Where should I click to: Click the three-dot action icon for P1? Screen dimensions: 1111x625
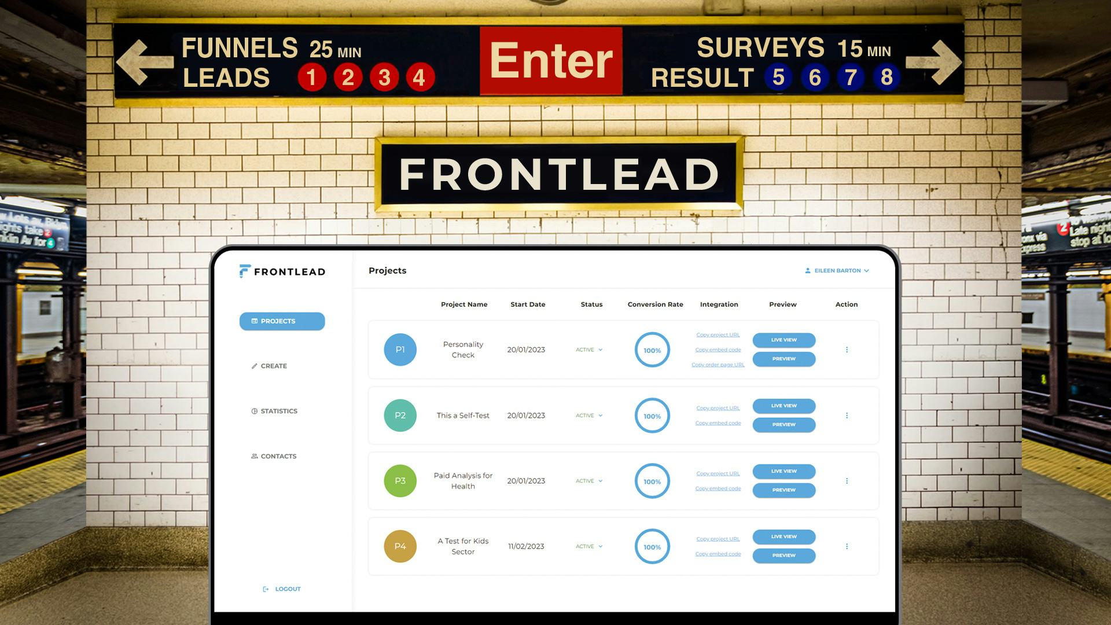point(847,350)
